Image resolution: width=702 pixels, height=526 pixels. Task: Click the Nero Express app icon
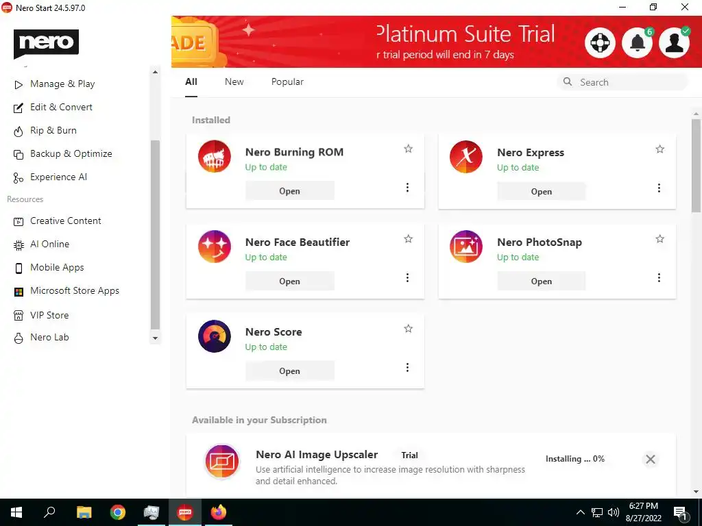point(466,157)
